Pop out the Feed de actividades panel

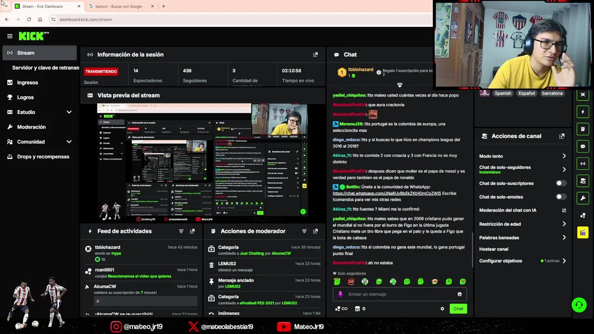click(192, 231)
